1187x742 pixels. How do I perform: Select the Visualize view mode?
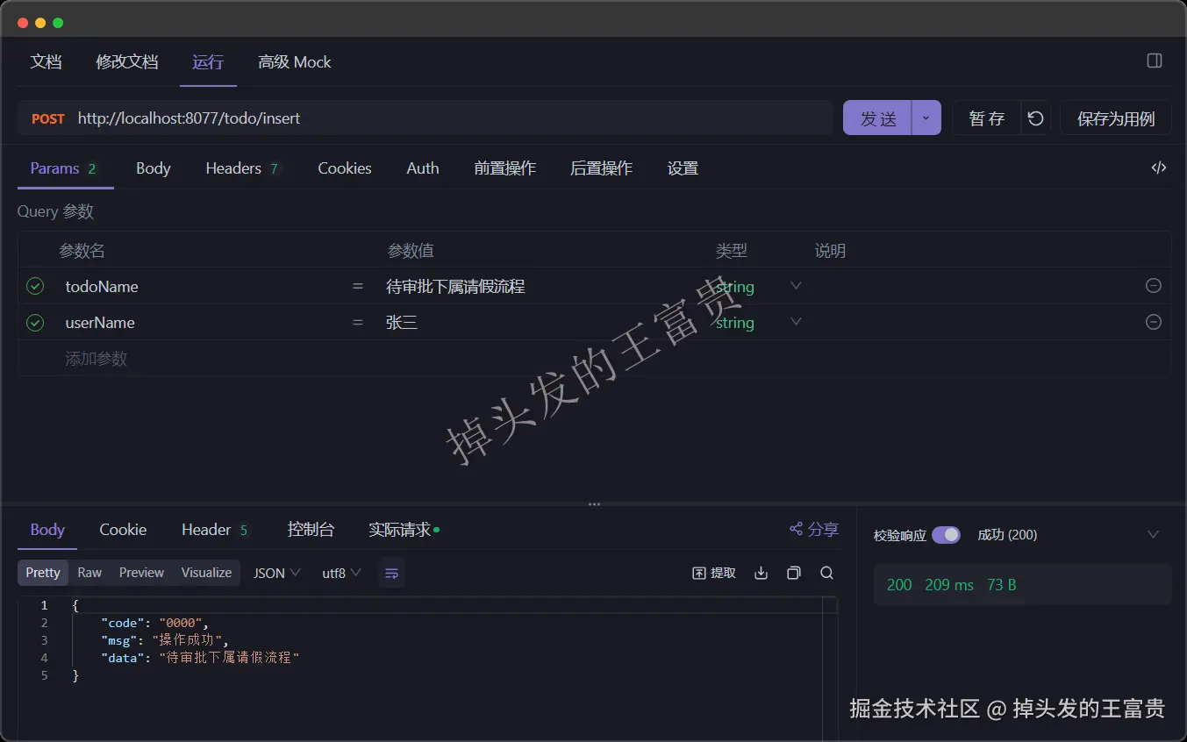point(206,573)
